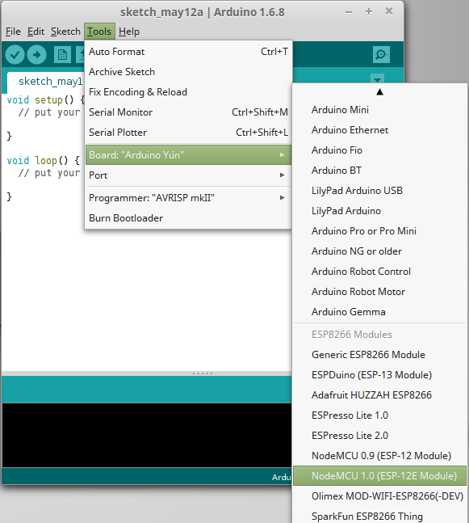This screenshot has width=469, height=523.
Task: Click the void loop() code line
Action: pos(44,160)
